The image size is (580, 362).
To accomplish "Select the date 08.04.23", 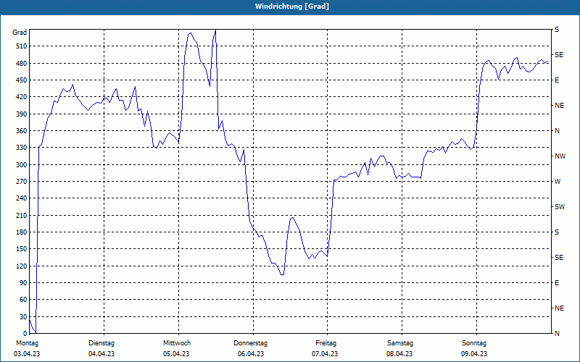I will (x=399, y=354).
